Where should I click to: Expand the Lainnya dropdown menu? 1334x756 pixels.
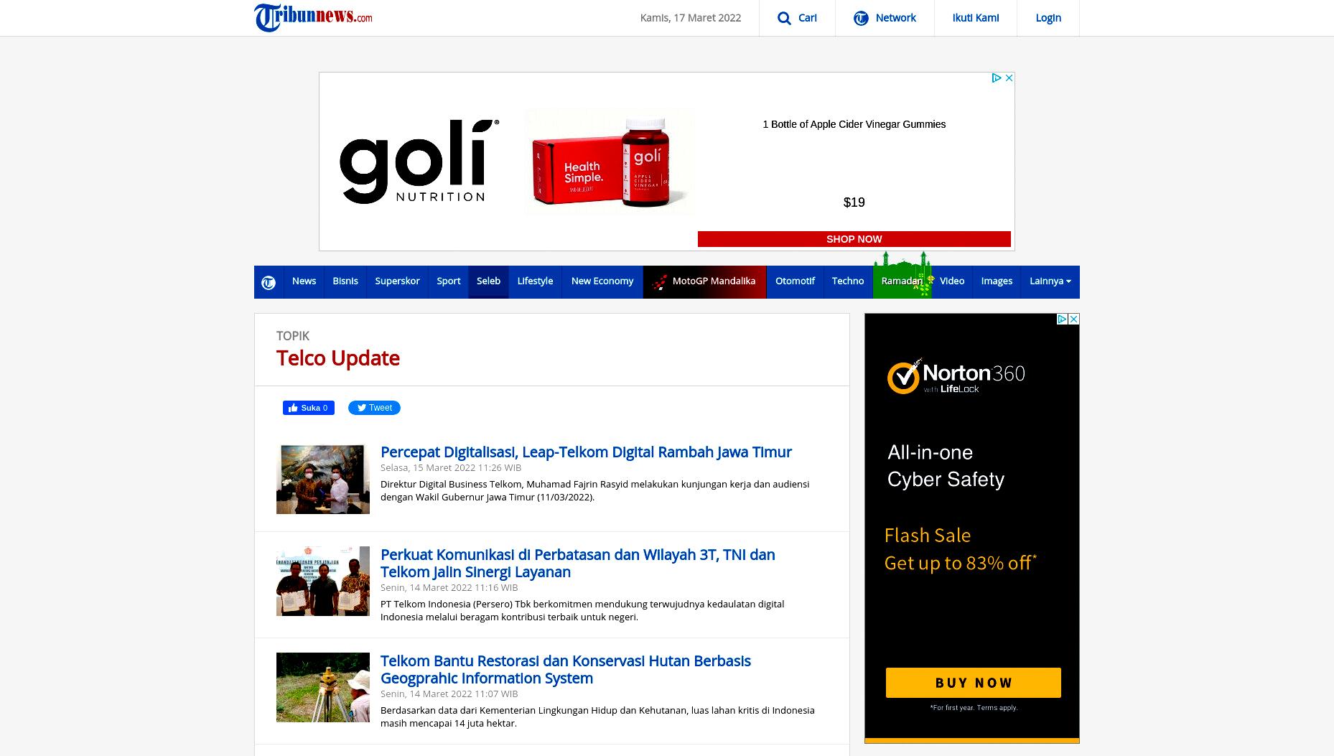point(1050,281)
